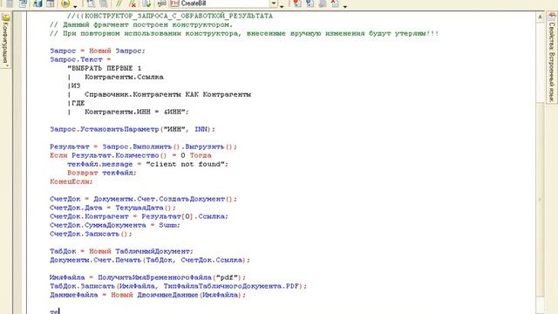558x314 pixels.
Task: Click the line 'Контрагенты.Ссылка'
Action: click(124, 77)
